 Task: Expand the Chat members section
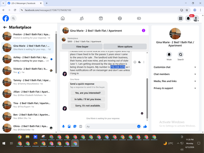[x=175, y=74]
